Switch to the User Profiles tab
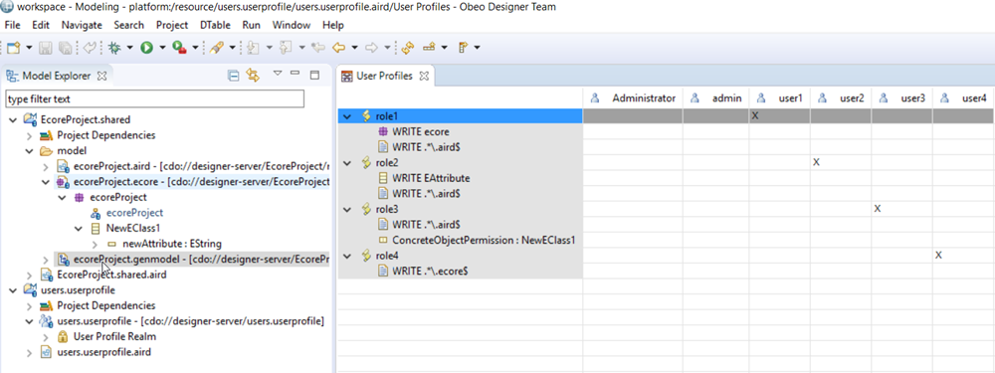Viewport: 995px width, 373px height. click(385, 77)
